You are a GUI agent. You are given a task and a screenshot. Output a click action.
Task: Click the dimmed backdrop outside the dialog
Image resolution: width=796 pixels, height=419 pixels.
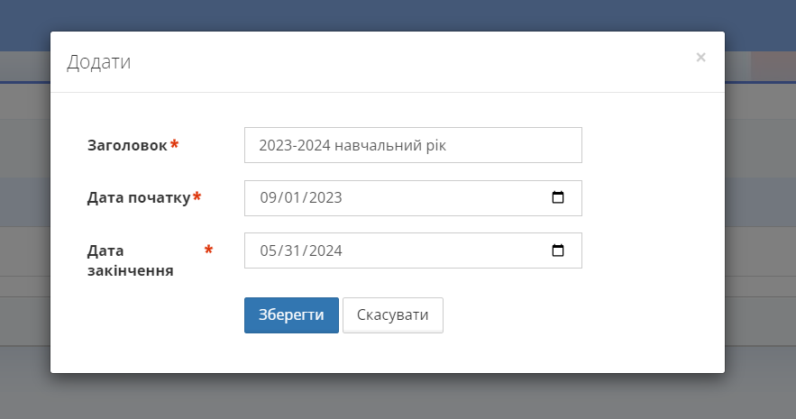[397, 396]
